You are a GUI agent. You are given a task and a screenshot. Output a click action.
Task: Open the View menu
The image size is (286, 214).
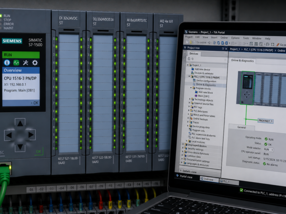click(205, 37)
